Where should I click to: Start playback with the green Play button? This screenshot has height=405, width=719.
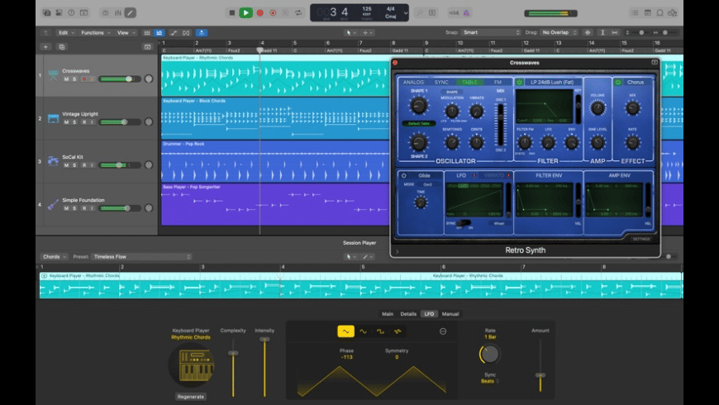245,13
